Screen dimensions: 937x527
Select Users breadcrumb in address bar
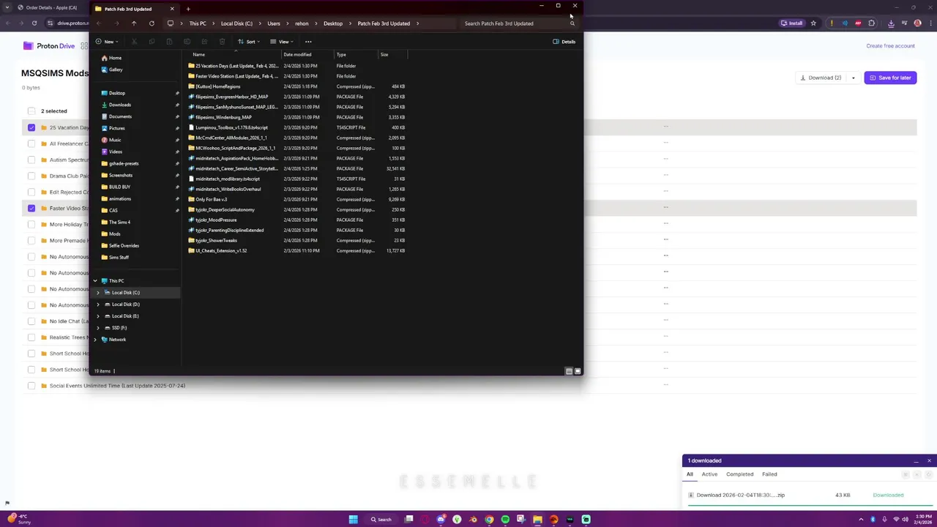[x=274, y=23]
